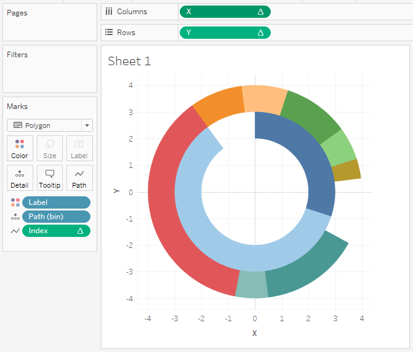Click the Label pill in Marks card

[x=56, y=202]
